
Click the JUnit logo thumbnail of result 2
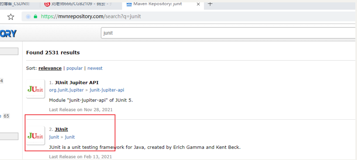click(35, 136)
